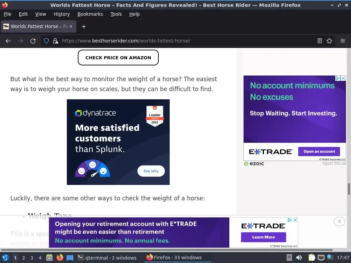
Task: Toggle reader view icon
Action: click(320, 41)
